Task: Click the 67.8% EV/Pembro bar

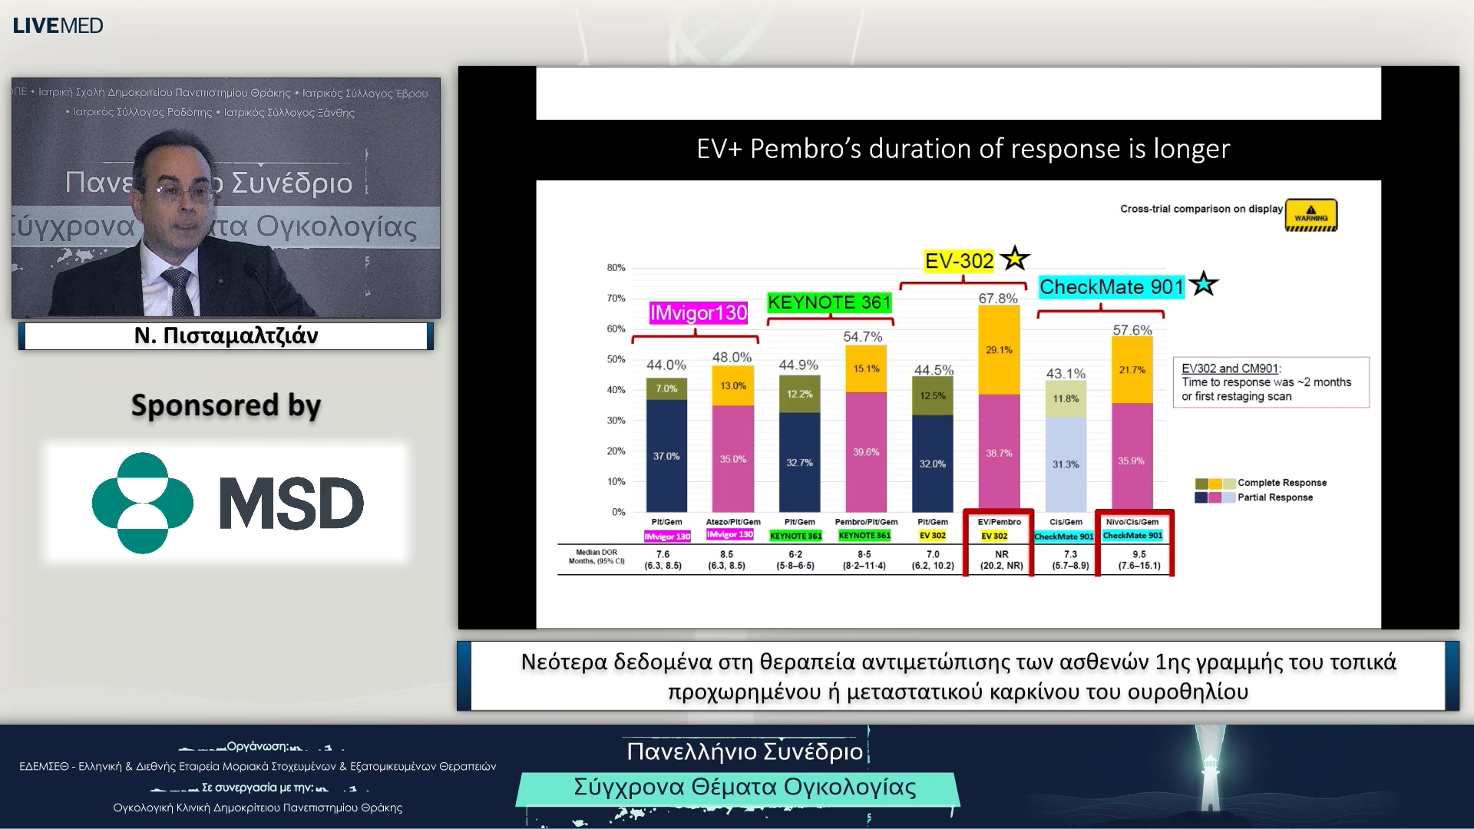Action: pos(999,407)
